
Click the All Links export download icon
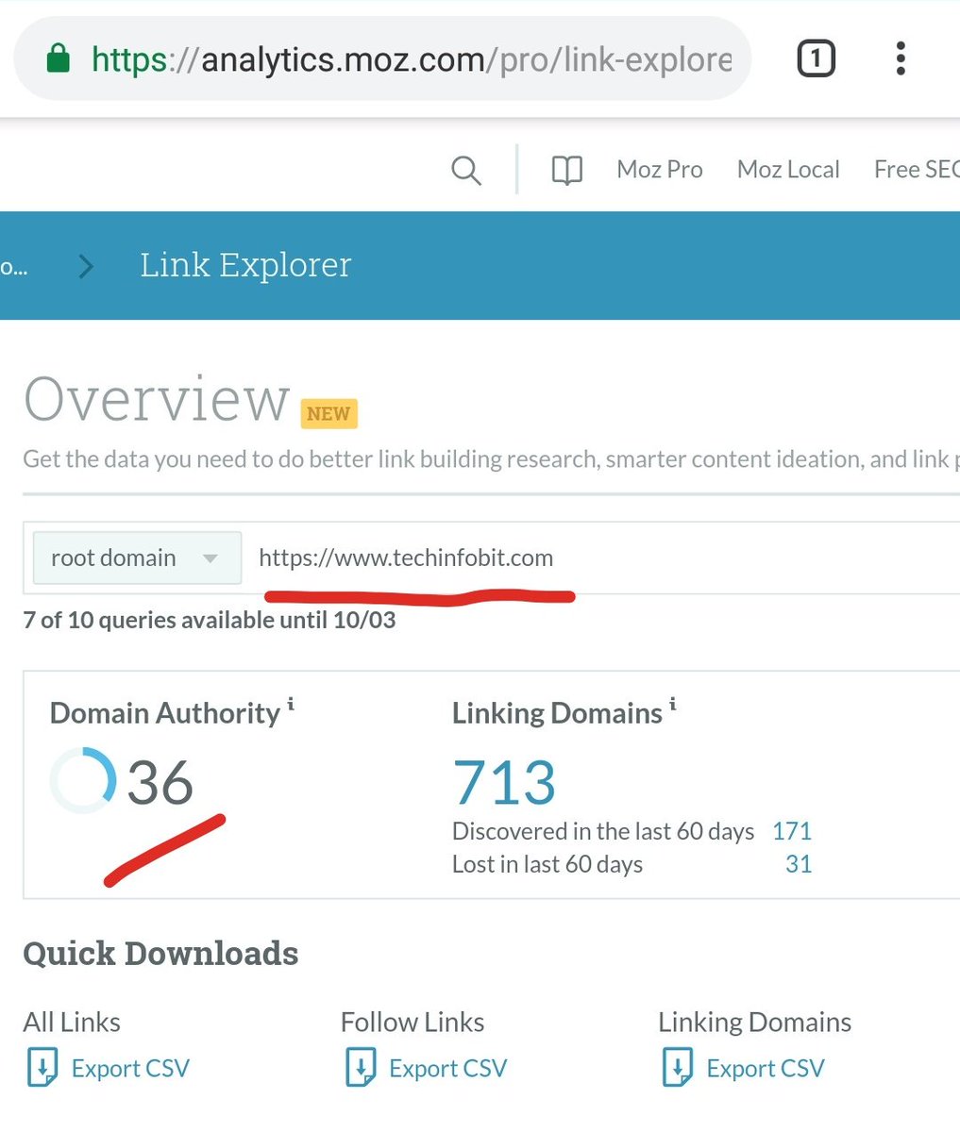(x=42, y=1068)
